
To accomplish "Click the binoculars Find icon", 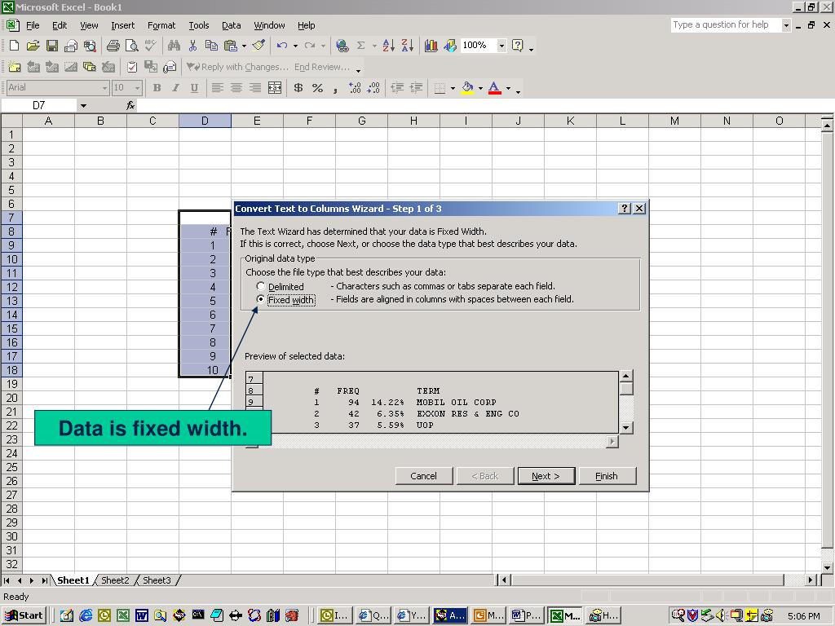I will point(174,46).
